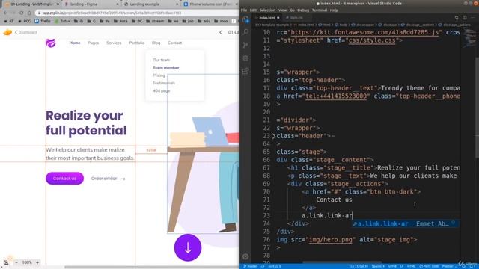The width and height of the screenshot is (479, 269).
Task: Click the purple scroll-down arrow circle
Action: [188, 247]
